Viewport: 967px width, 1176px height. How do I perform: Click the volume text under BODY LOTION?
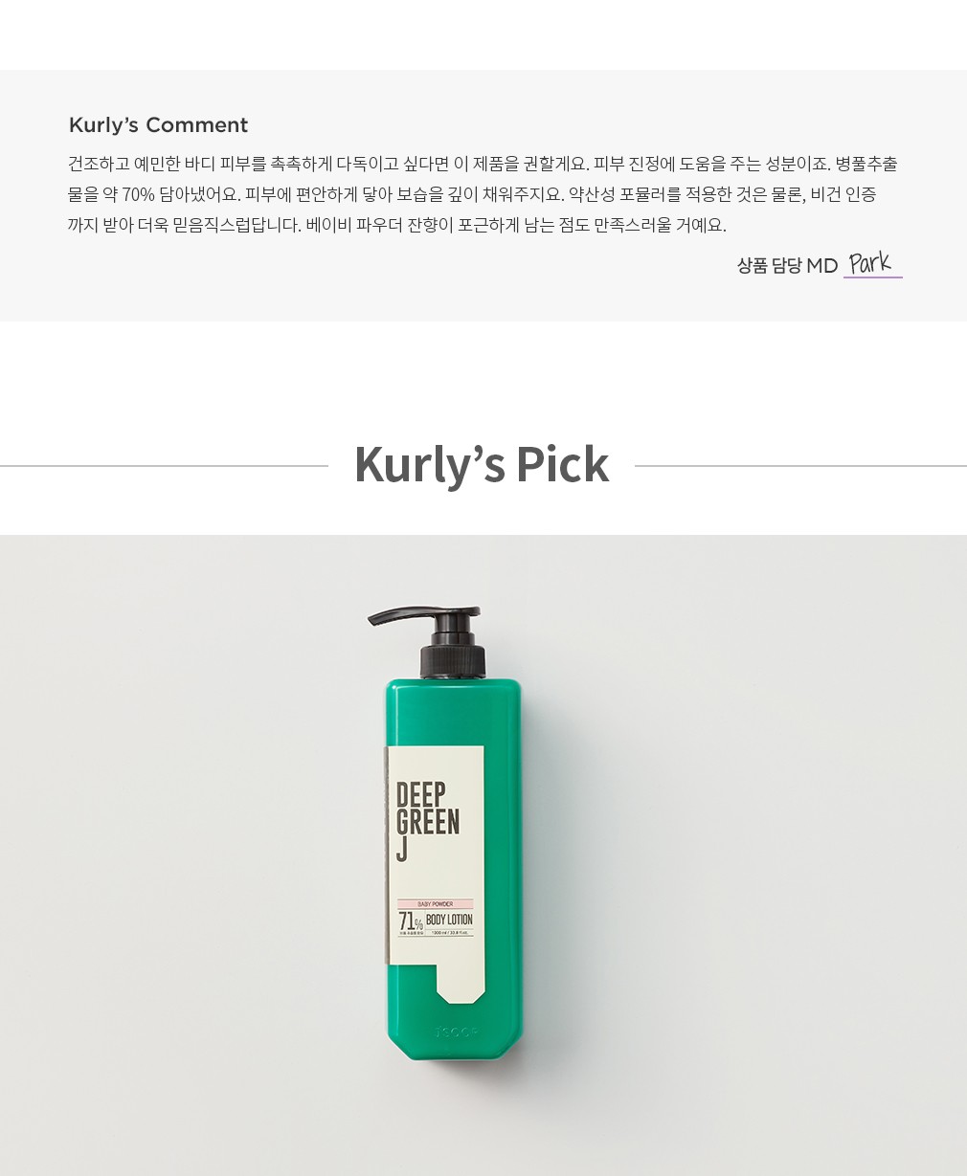pyautogui.click(x=449, y=932)
